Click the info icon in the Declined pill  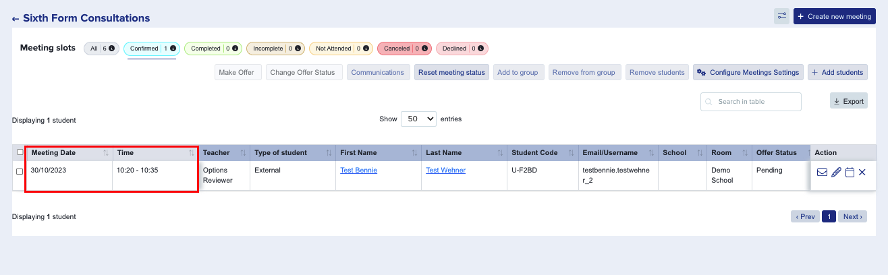coord(482,49)
